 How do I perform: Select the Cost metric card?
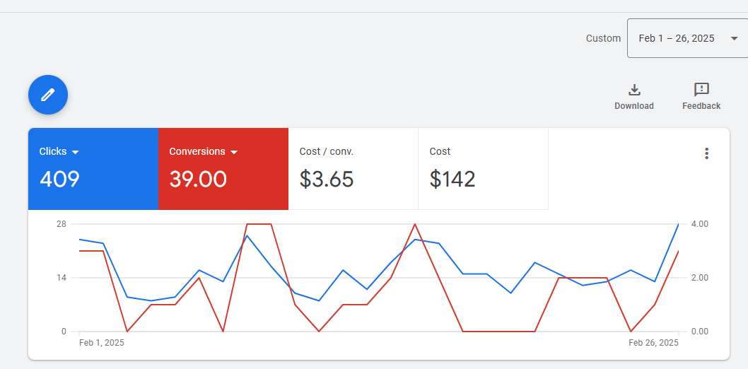point(484,169)
